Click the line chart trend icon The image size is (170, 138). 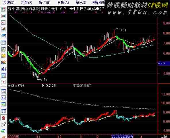(3, 23)
